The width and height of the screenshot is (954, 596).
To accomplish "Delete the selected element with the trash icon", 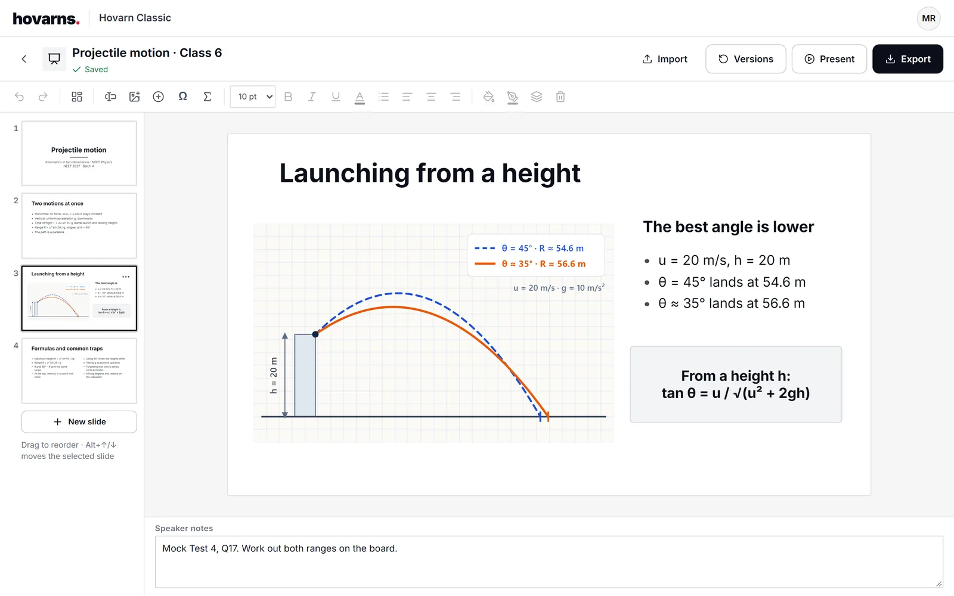I will coord(560,97).
